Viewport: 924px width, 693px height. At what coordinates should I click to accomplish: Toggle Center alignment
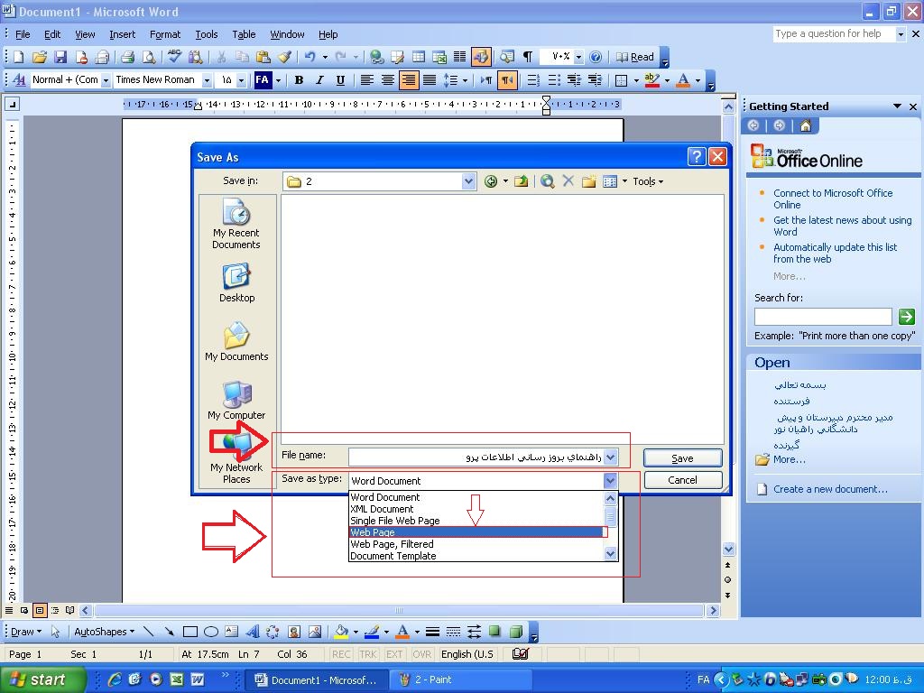(387, 80)
